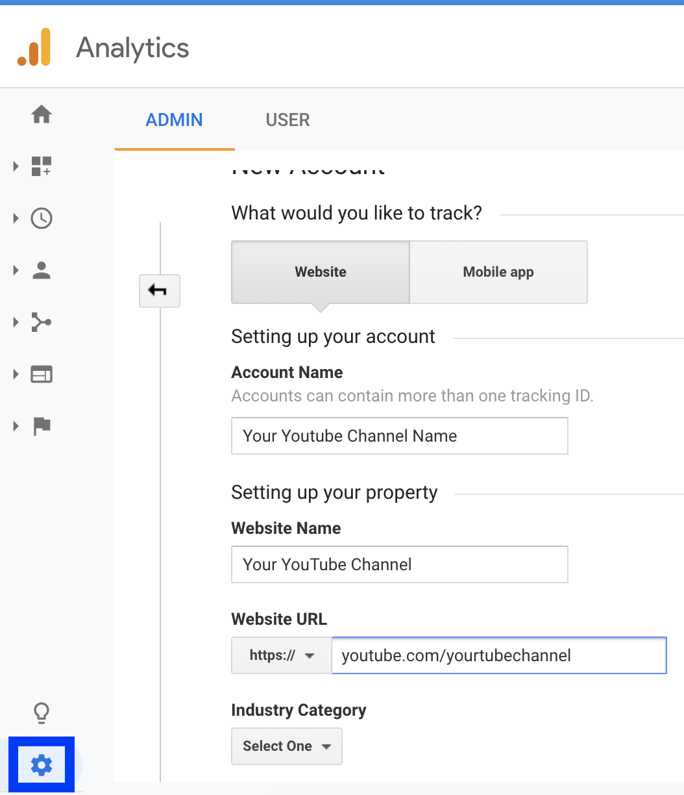The image size is (684, 795).
Task: Open the Customization dashboard icon
Action: (42, 166)
